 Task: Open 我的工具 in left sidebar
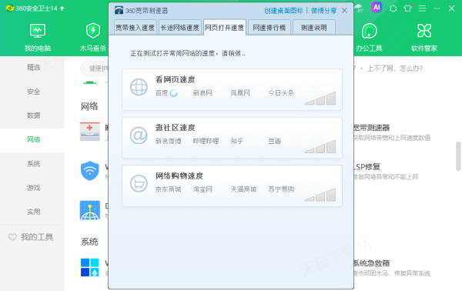pos(37,237)
